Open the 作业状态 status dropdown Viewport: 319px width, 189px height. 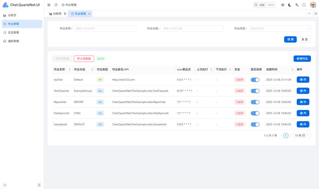point(279,28)
